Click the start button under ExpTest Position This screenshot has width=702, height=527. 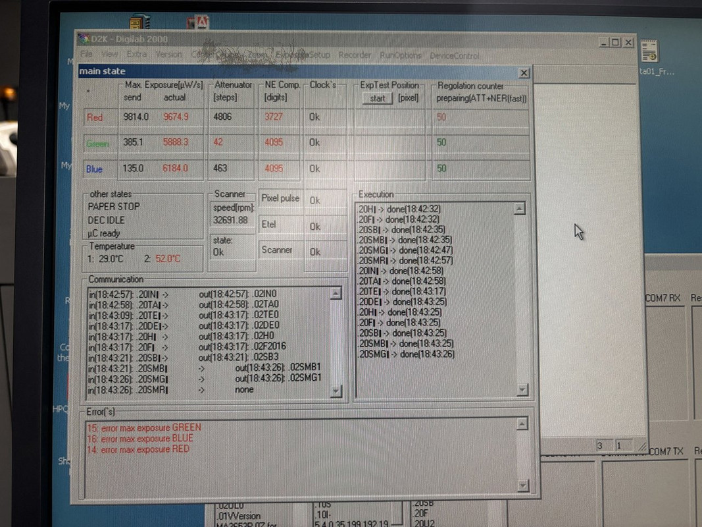click(x=377, y=99)
